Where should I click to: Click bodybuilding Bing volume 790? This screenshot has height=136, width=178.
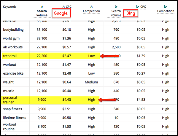coord(116,30)
